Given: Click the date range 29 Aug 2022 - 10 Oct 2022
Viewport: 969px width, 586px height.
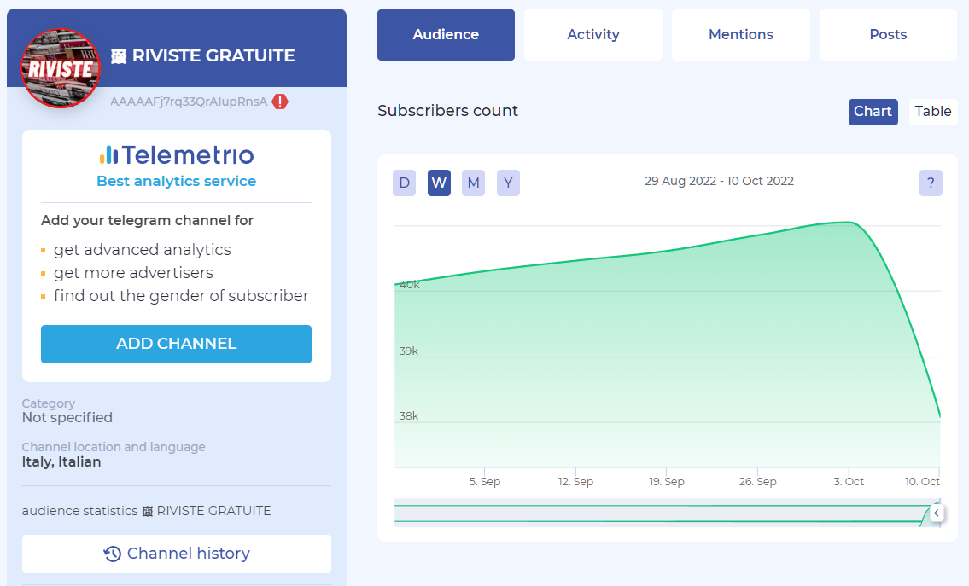Looking at the screenshot, I should [x=720, y=181].
